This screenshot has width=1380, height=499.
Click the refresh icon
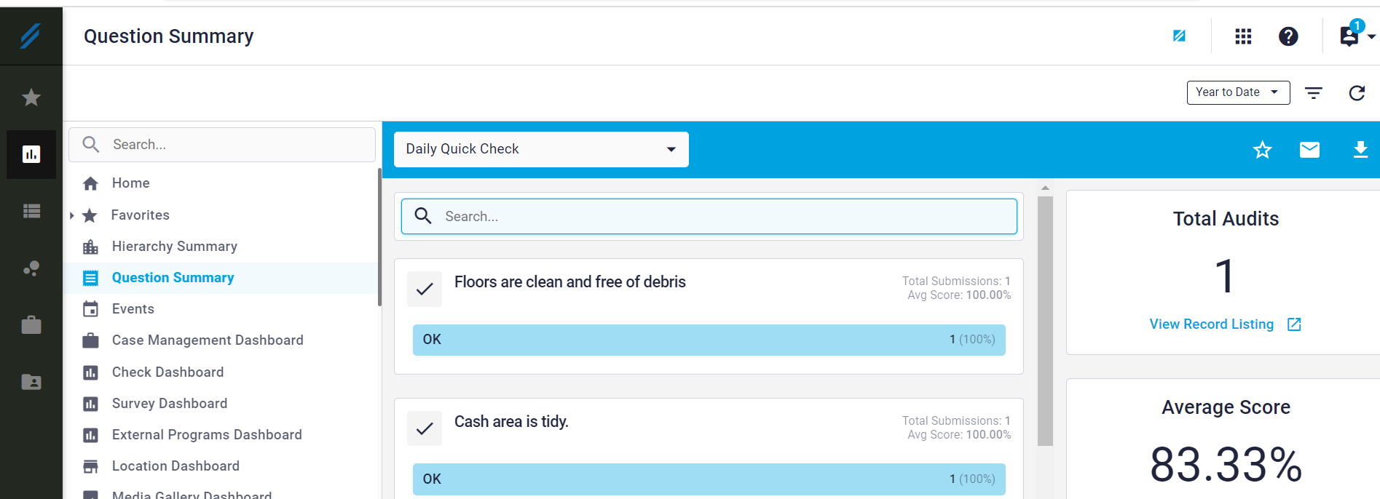[x=1356, y=93]
